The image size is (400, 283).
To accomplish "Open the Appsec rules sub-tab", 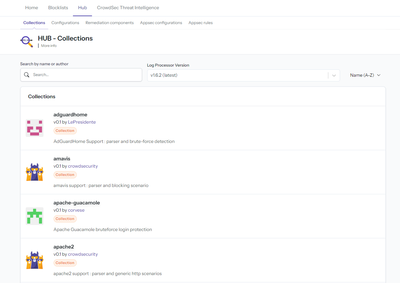I will (x=201, y=23).
